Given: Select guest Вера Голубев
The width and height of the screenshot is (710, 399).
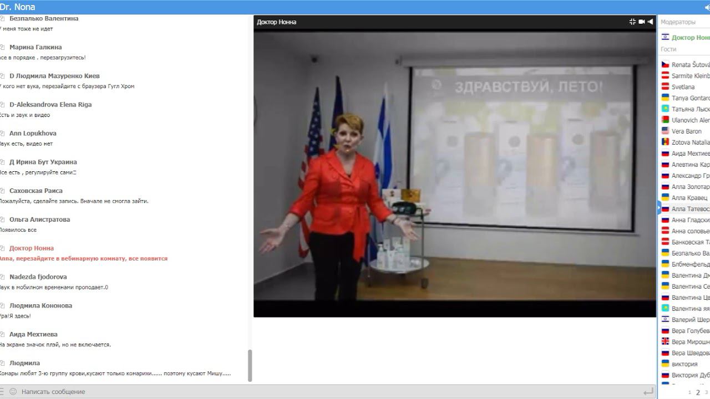Looking at the screenshot, I should coord(691,331).
